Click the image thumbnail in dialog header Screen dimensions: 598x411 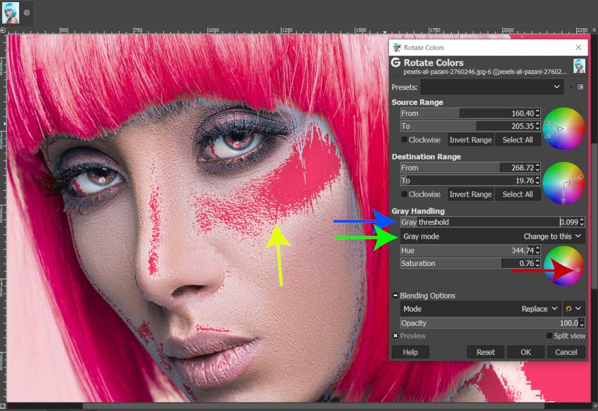pos(578,65)
